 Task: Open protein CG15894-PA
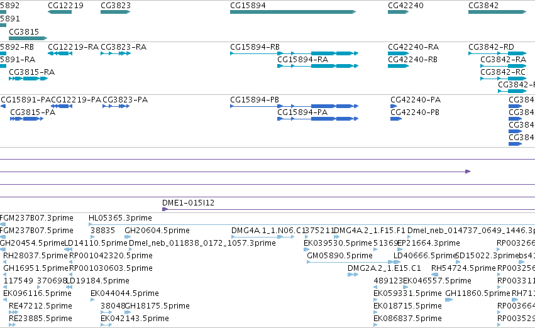tap(302, 112)
